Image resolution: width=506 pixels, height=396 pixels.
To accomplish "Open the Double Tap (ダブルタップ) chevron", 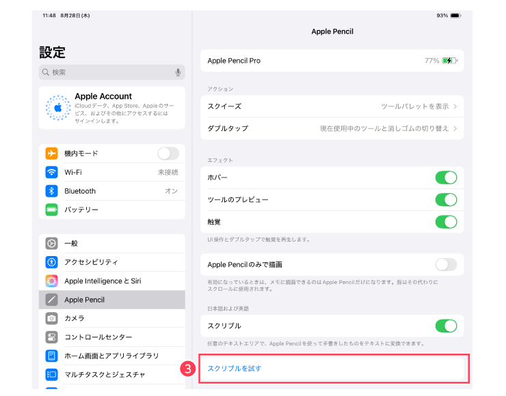I will pyautogui.click(x=455, y=128).
